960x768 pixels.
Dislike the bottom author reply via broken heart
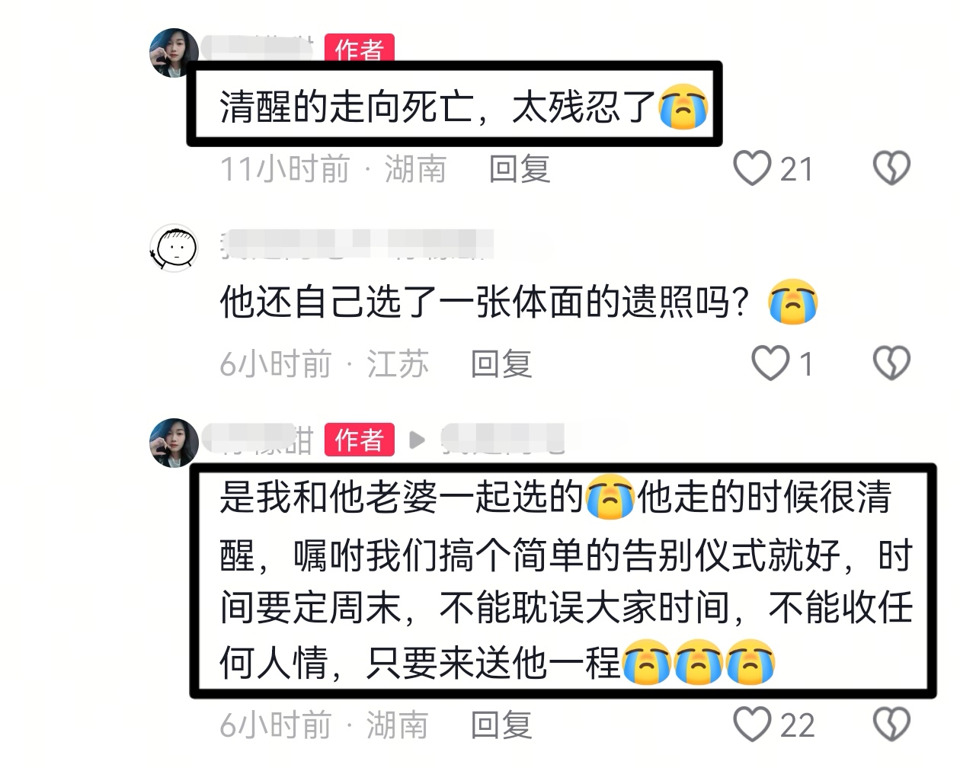891,725
